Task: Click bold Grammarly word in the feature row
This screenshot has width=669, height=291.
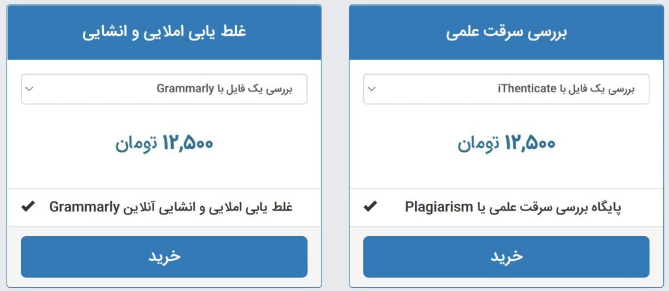Action: (x=84, y=207)
